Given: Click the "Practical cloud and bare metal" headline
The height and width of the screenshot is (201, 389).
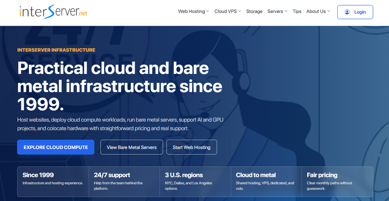Looking at the screenshot, I should [120, 86].
